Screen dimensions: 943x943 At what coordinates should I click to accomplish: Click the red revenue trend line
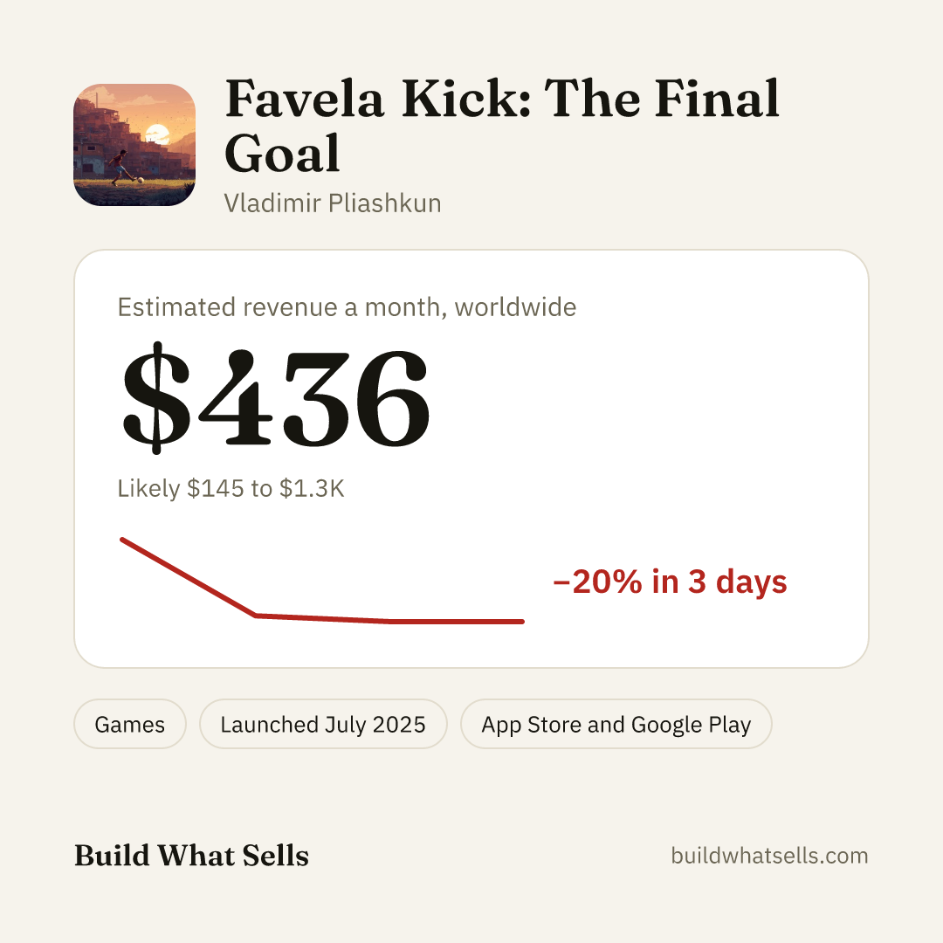point(322,581)
